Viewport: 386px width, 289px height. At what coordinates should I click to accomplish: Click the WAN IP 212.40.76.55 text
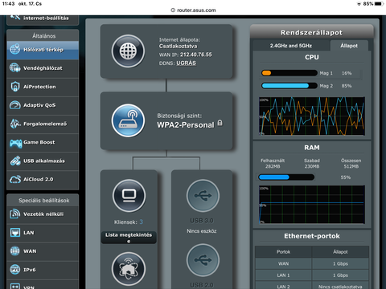click(x=196, y=55)
